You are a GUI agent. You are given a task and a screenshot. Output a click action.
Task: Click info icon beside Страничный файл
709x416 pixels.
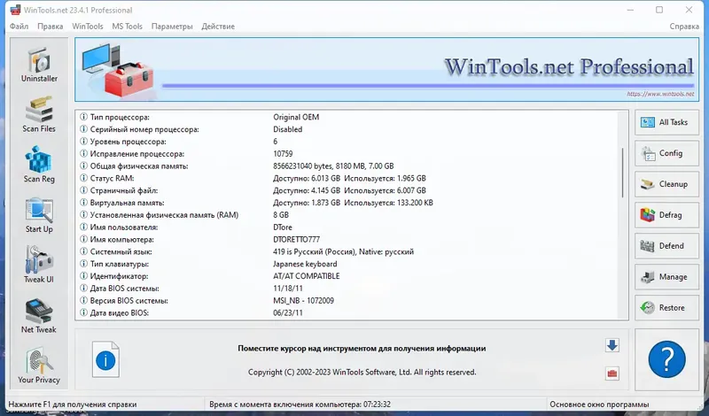point(83,190)
